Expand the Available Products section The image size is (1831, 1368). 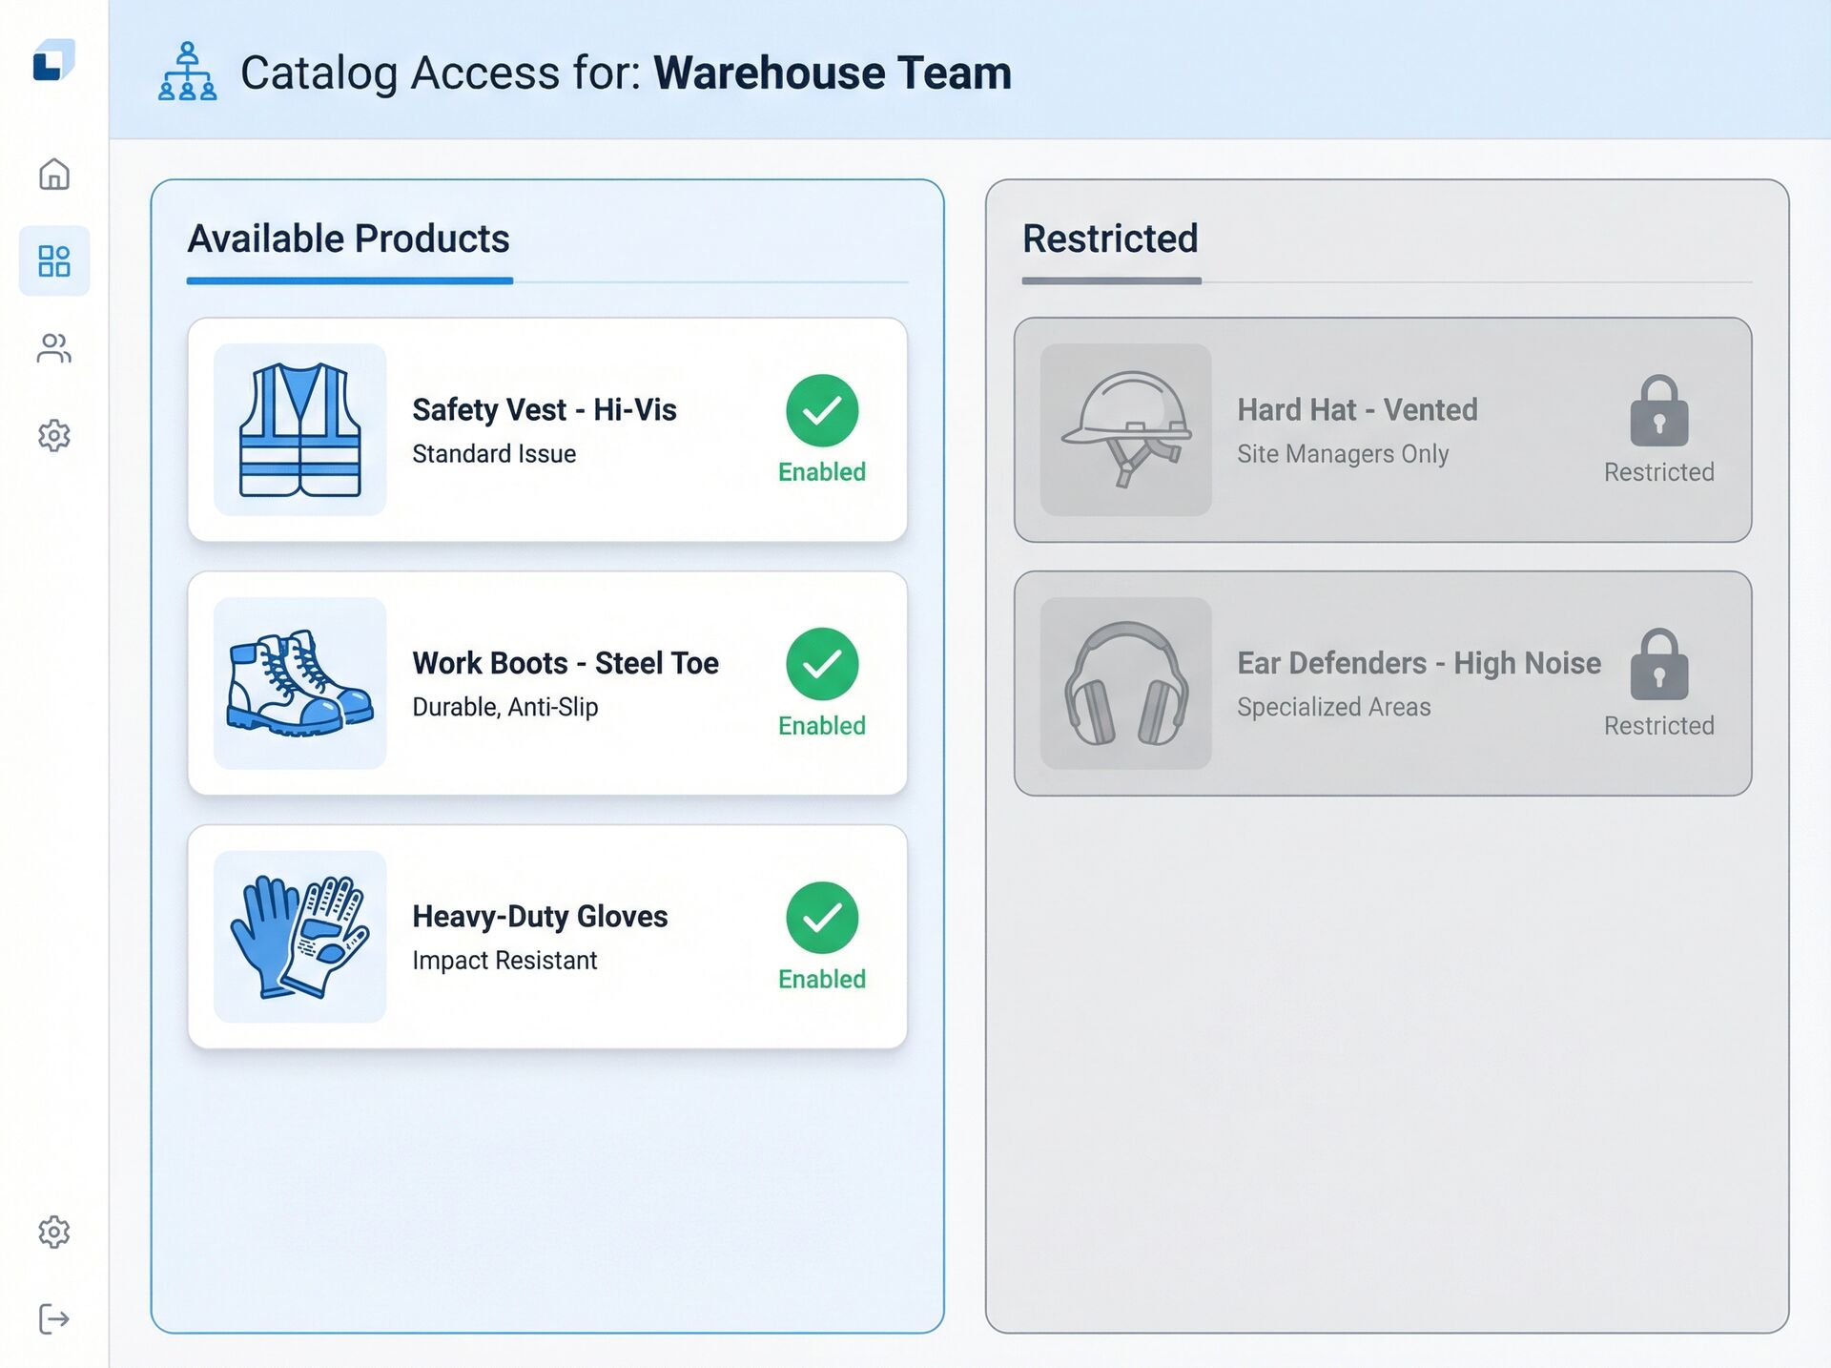tap(347, 239)
